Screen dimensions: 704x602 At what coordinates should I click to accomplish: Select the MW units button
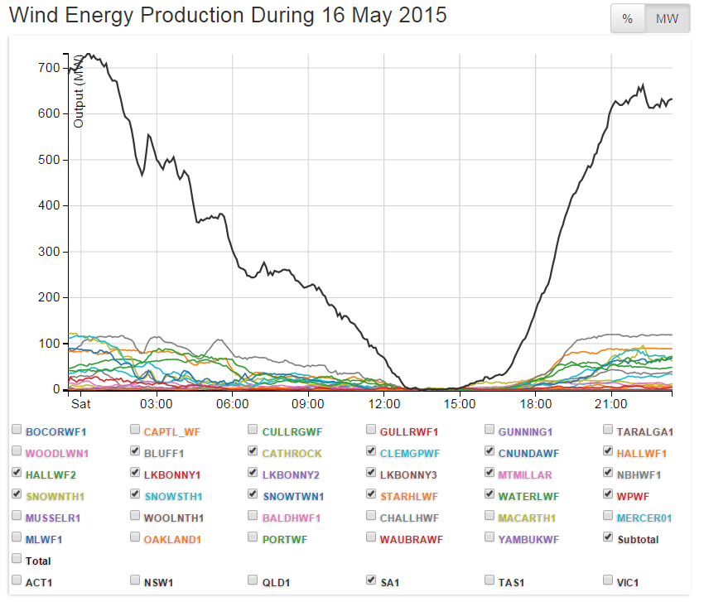(x=667, y=19)
